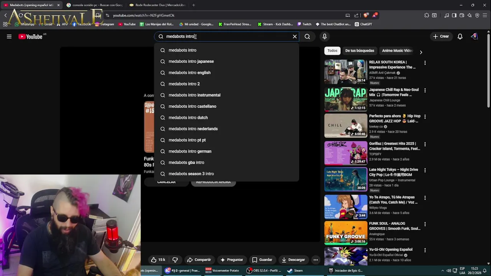Click the Preguntar button

tap(231, 260)
